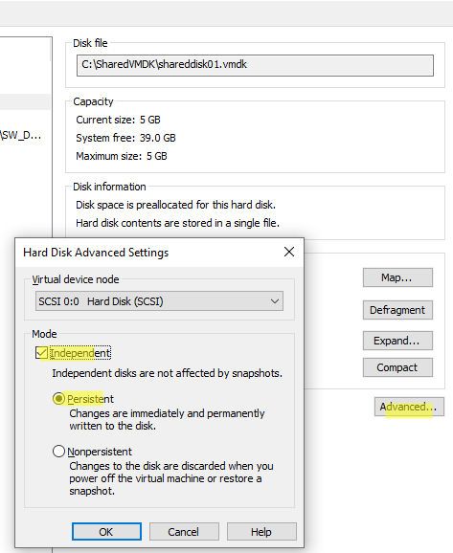The image size is (453, 553).
Task: Click the Expand... disk button
Action: 397,341
